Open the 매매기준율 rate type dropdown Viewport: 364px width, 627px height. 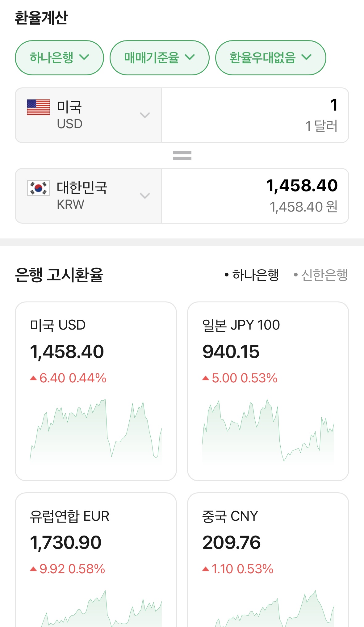pyautogui.click(x=159, y=57)
